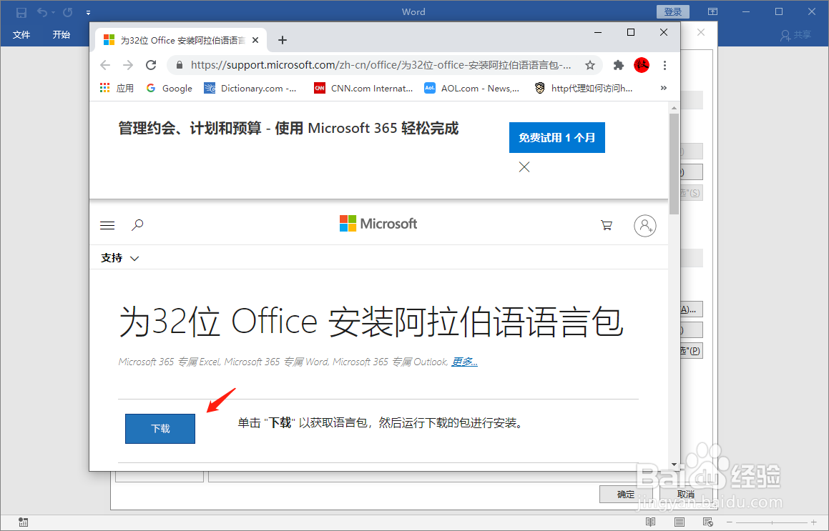Select the 为32位 Office 安装阿拉伯语语言 tab
Image resolution: width=829 pixels, height=531 pixels.
coord(182,40)
